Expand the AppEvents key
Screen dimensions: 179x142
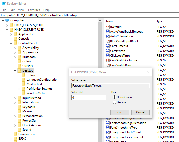click(11, 34)
